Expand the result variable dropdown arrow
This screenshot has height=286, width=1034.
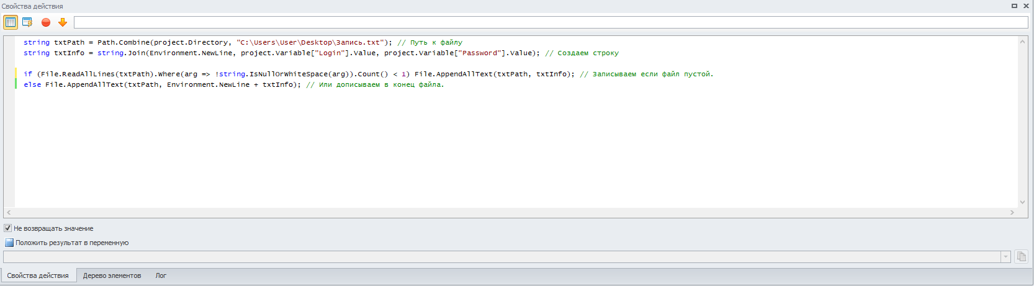(x=1005, y=257)
